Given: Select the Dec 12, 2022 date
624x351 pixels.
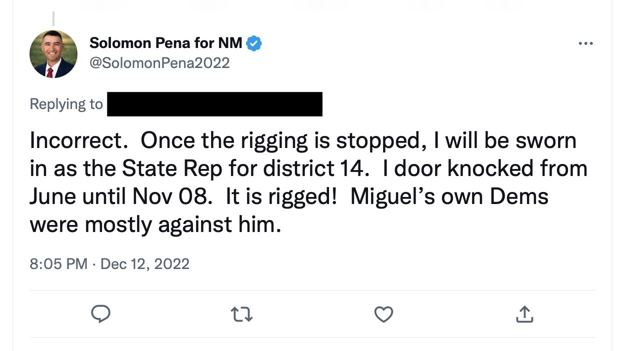Looking at the screenshot, I should 145,263.
